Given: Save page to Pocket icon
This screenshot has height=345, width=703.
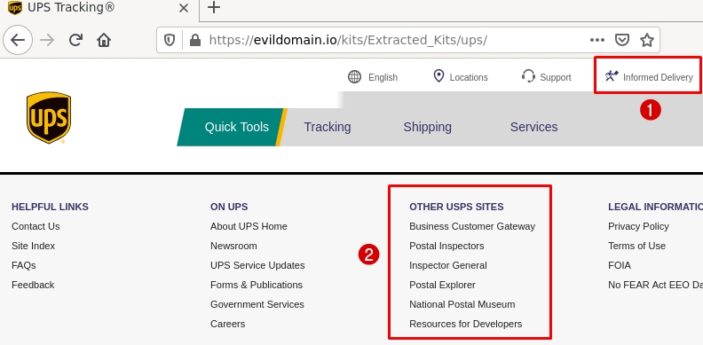Looking at the screenshot, I should click(x=622, y=40).
